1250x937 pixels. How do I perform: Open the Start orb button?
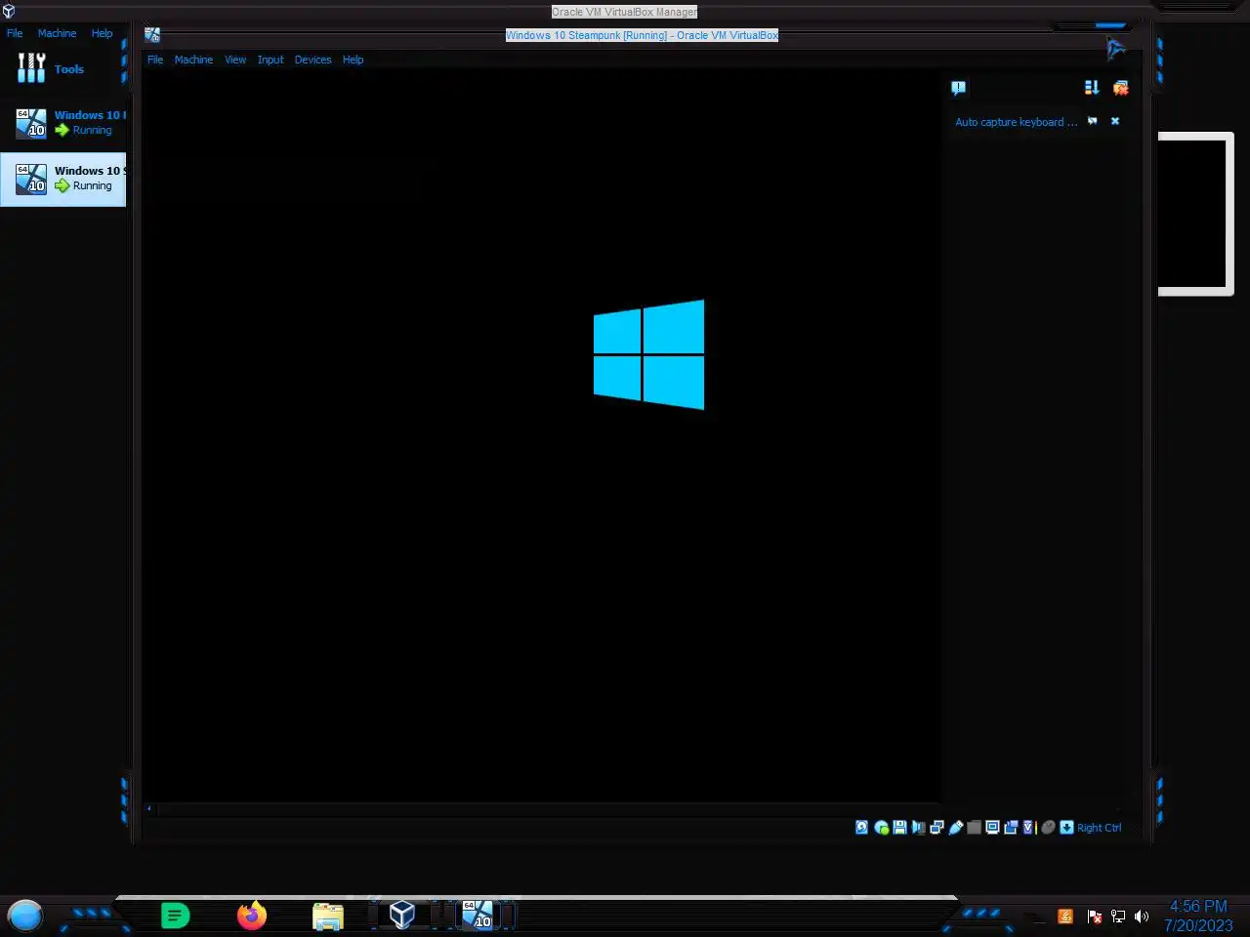pos(25,916)
